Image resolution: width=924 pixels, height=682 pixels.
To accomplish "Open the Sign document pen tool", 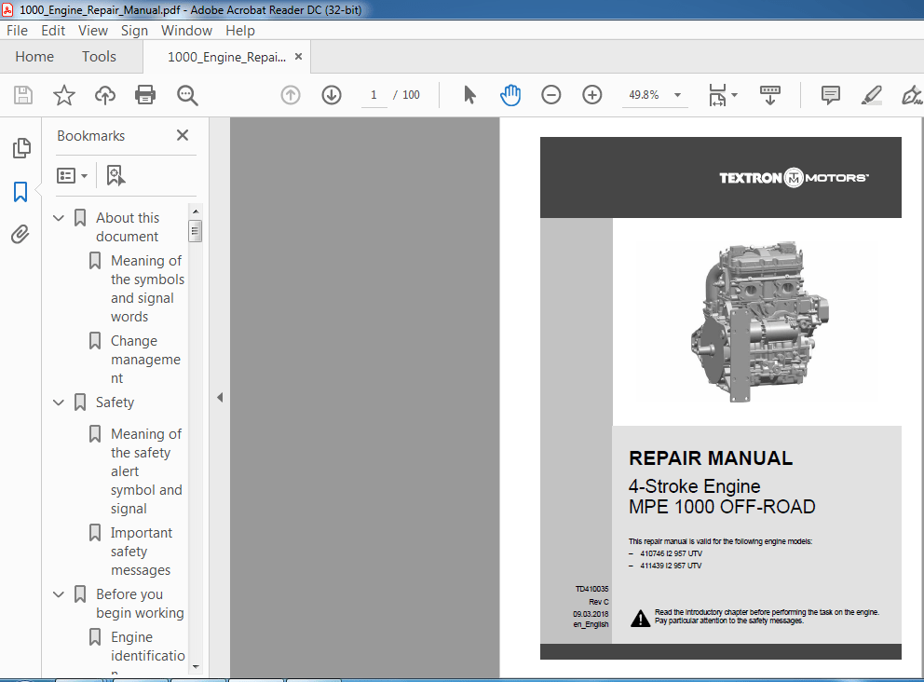I will point(912,95).
